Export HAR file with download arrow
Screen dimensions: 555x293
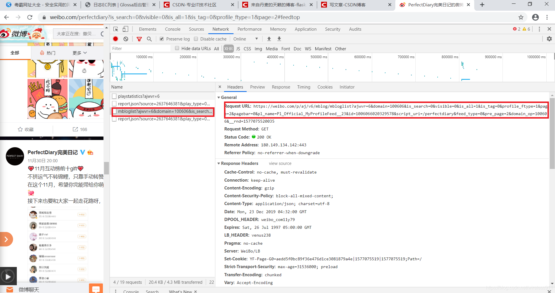tap(279, 39)
